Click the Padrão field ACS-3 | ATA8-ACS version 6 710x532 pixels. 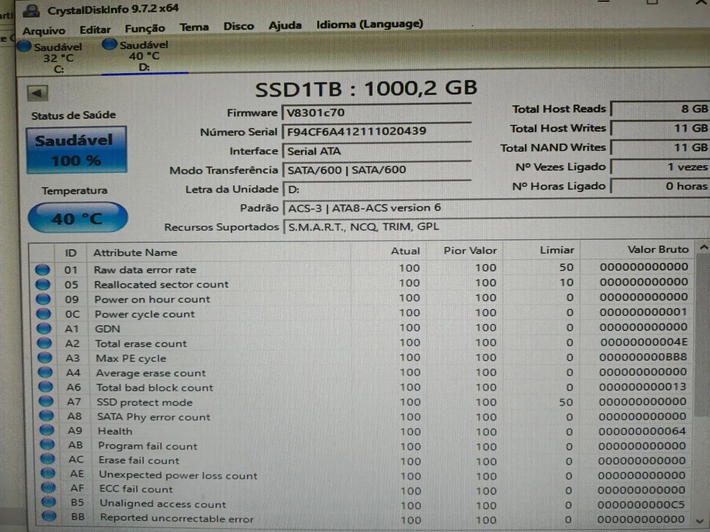pyautogui.click(x=496, y=208)
